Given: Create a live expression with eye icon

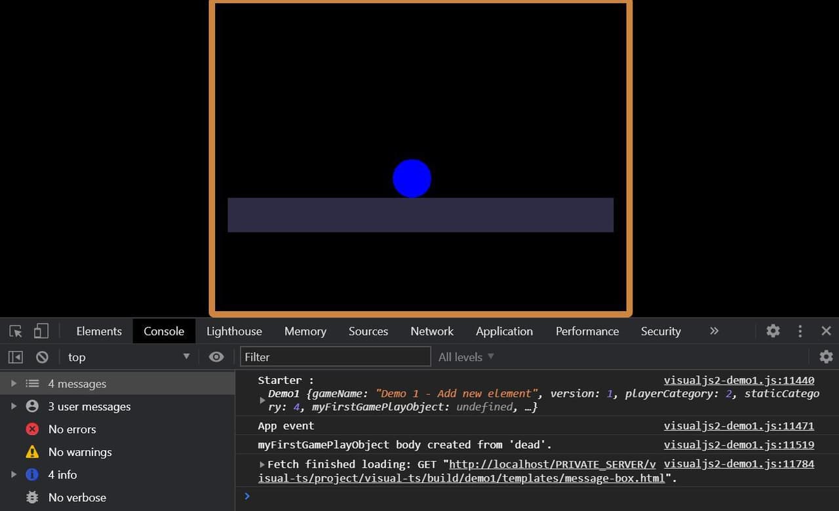Looking at the screenshot, I should point(216,357).
